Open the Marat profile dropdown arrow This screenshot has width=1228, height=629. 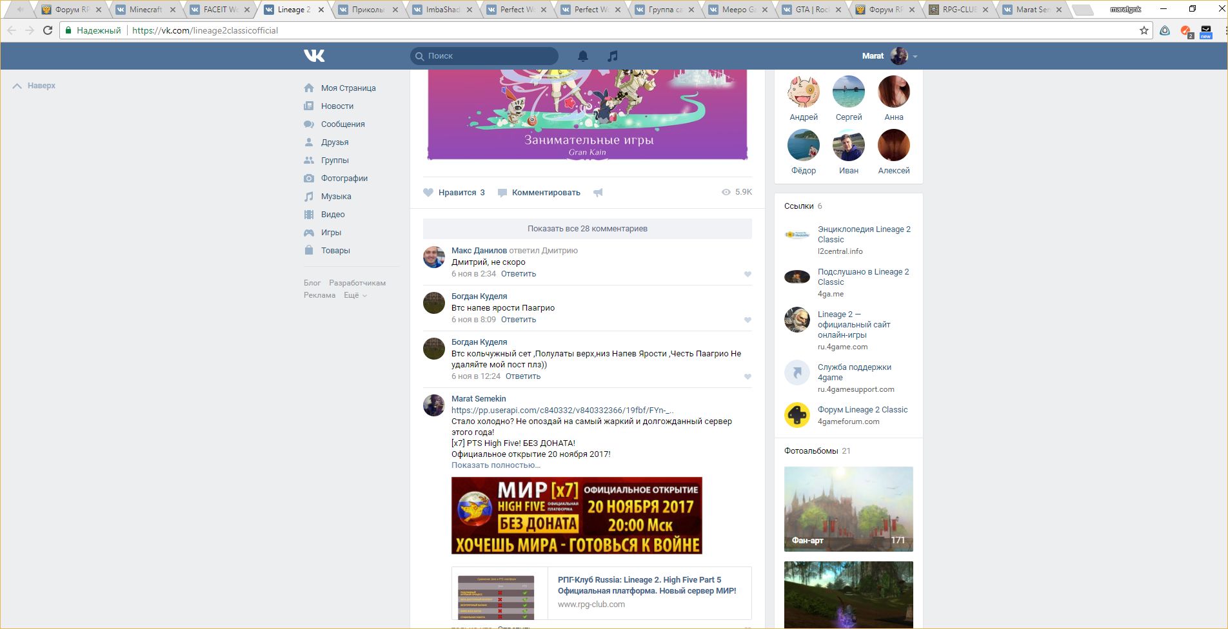point(915,57)
